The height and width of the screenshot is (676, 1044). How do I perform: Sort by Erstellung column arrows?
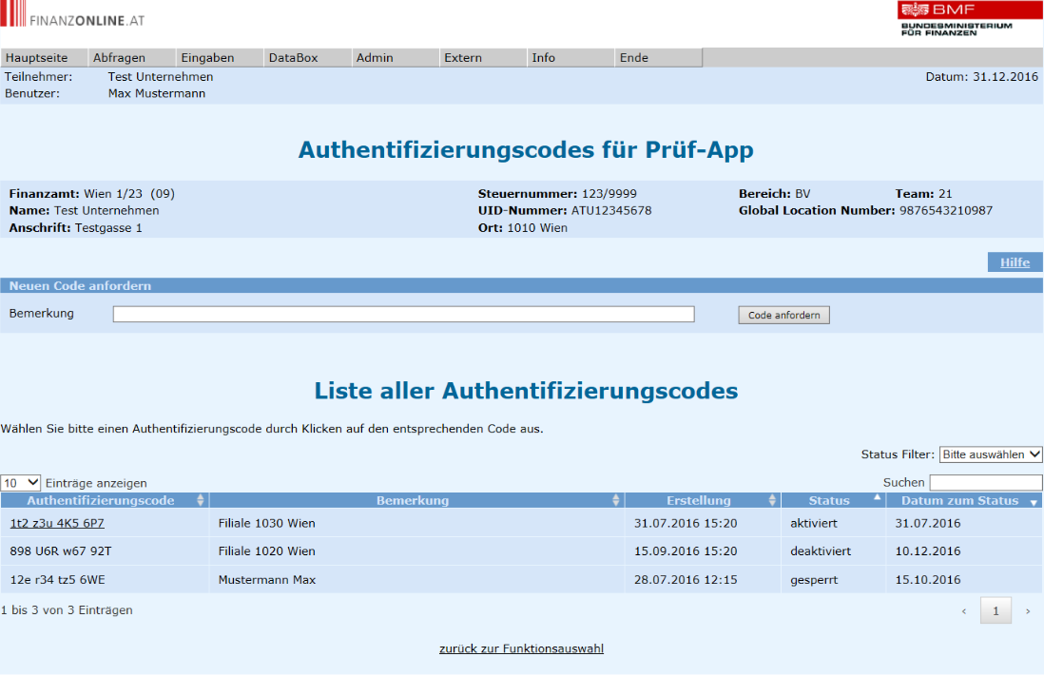click(x=772, y=501)
